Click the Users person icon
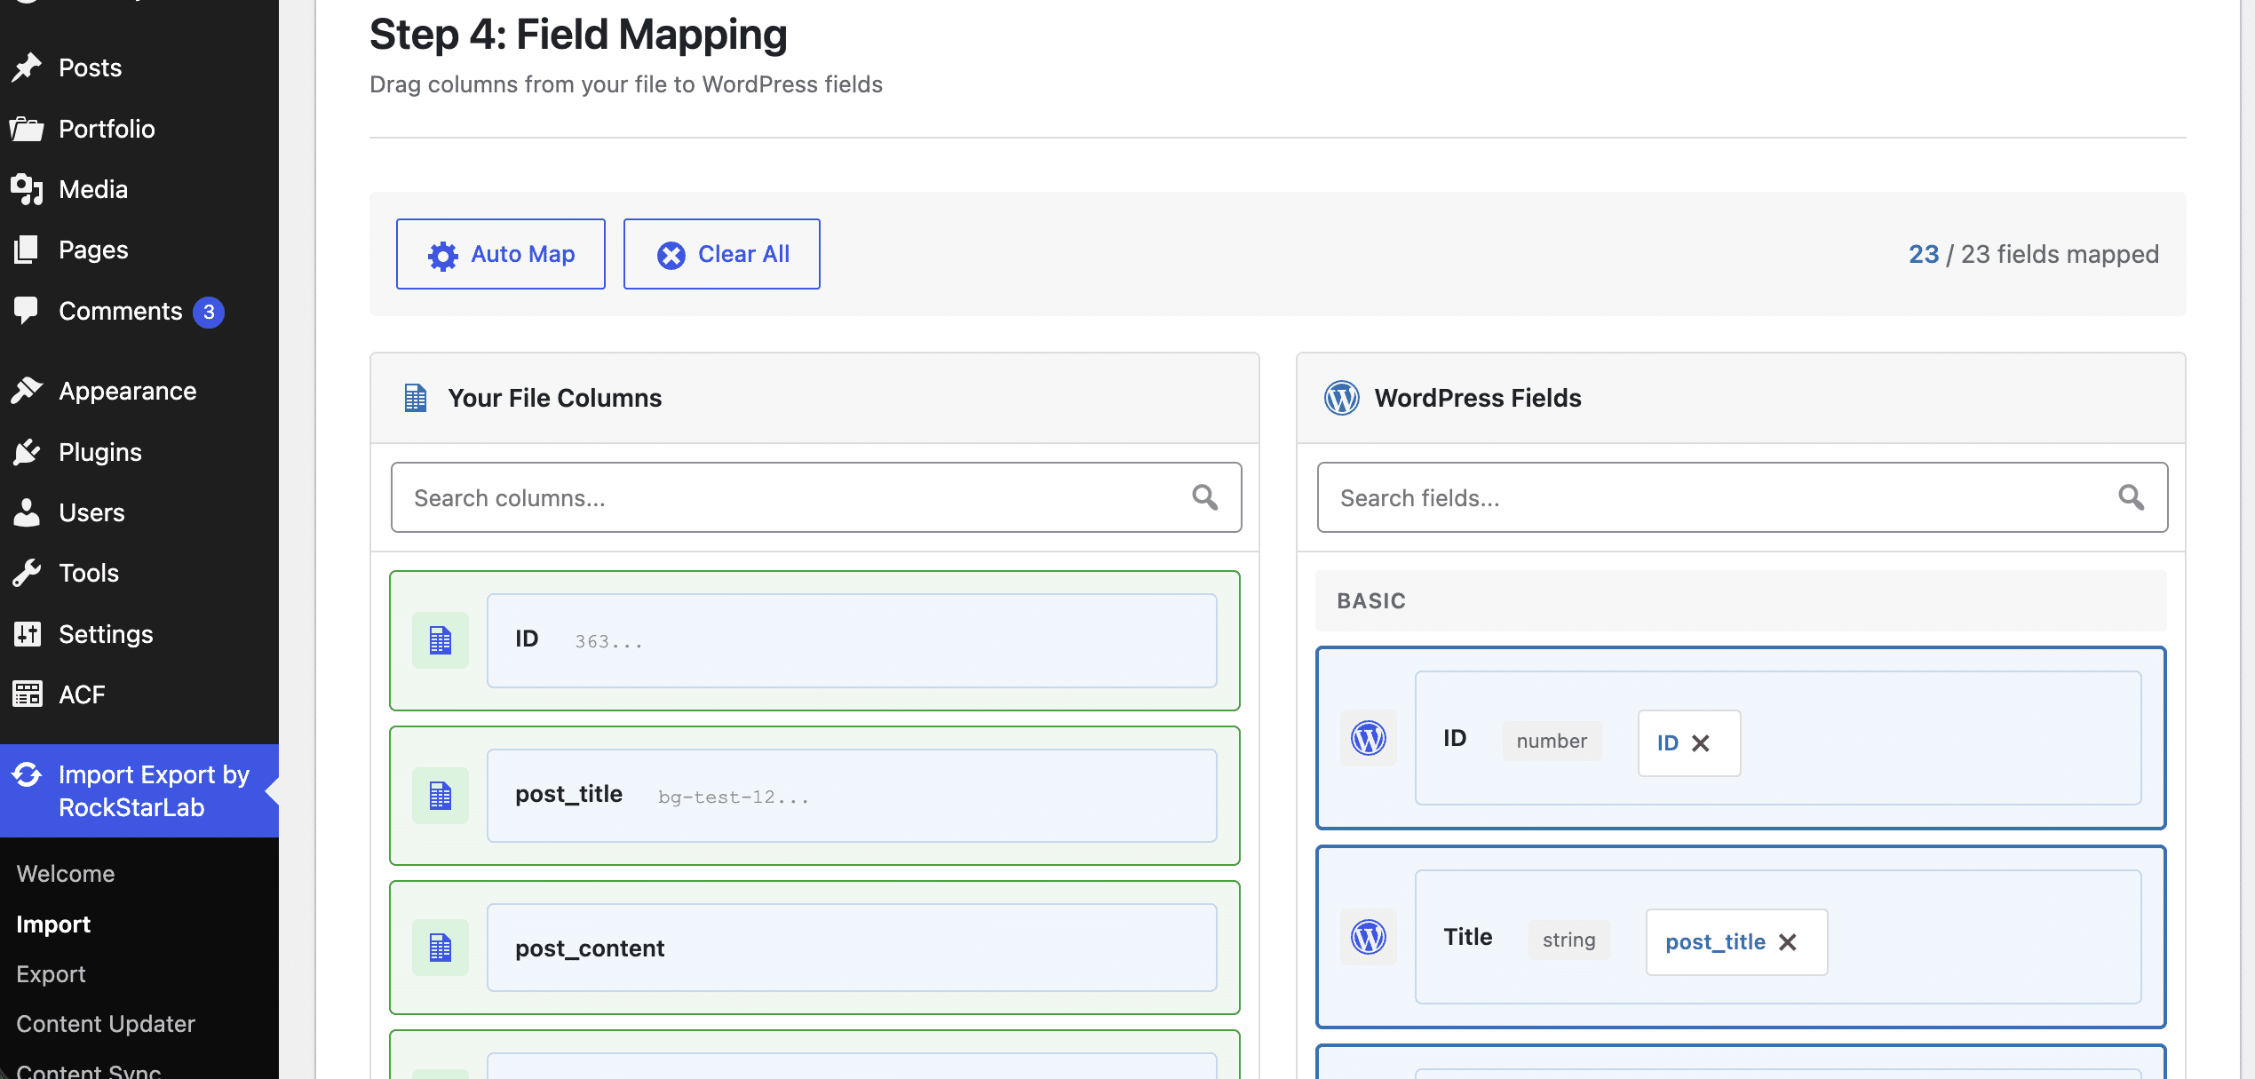Viewport: 2255px width, 1079px height. (x=27, y=512)
